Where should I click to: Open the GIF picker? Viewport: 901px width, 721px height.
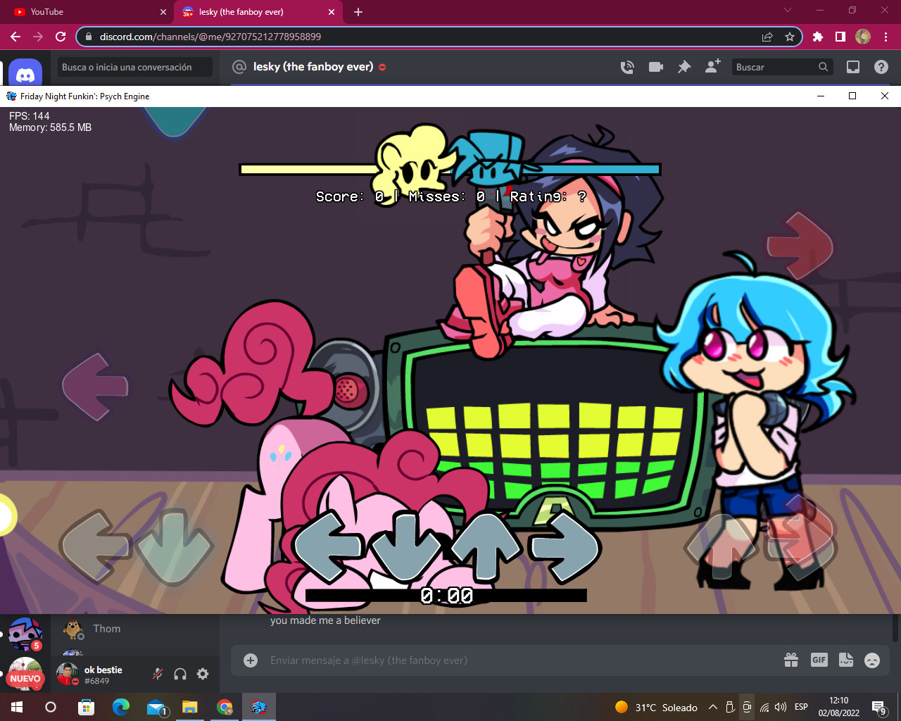point(819,660)
